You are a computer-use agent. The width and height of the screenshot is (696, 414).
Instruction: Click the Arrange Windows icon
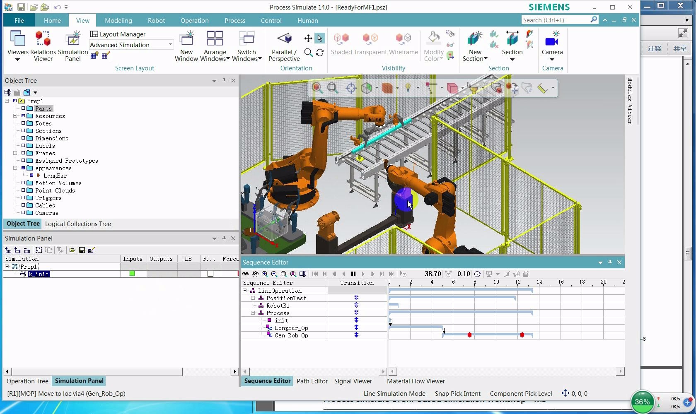[x=215, y=39]
